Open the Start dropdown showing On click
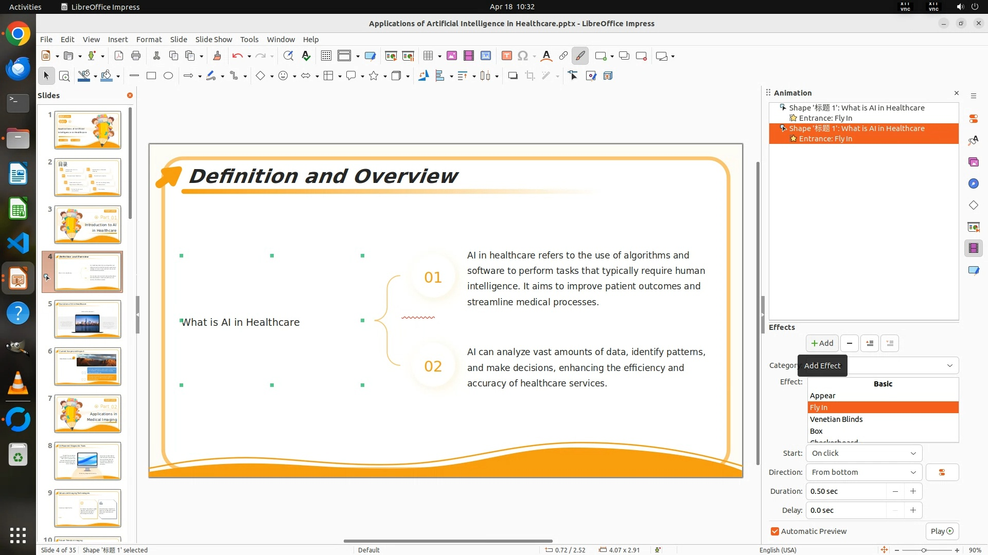Image resolution: width=988 pixels, height=555 pixels. (863, 453)
